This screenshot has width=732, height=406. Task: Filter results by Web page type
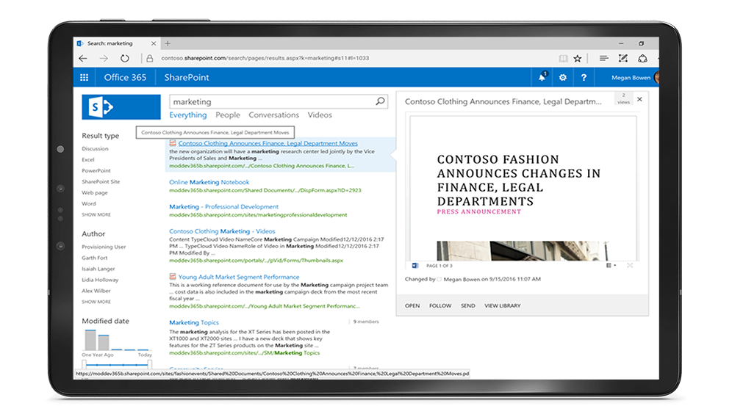tap(95, 192)
